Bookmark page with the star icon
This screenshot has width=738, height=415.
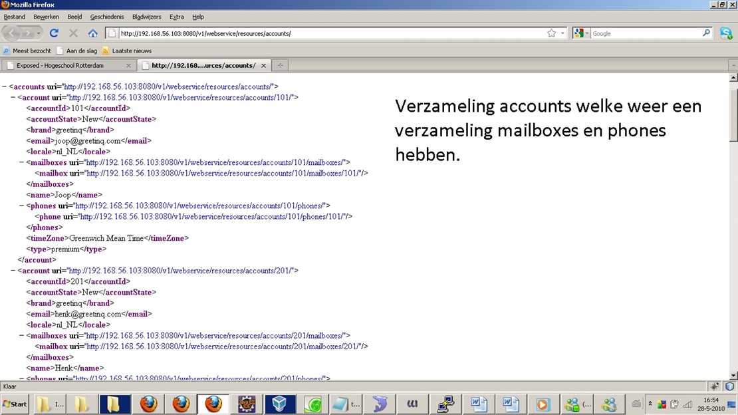coord(551,33)
